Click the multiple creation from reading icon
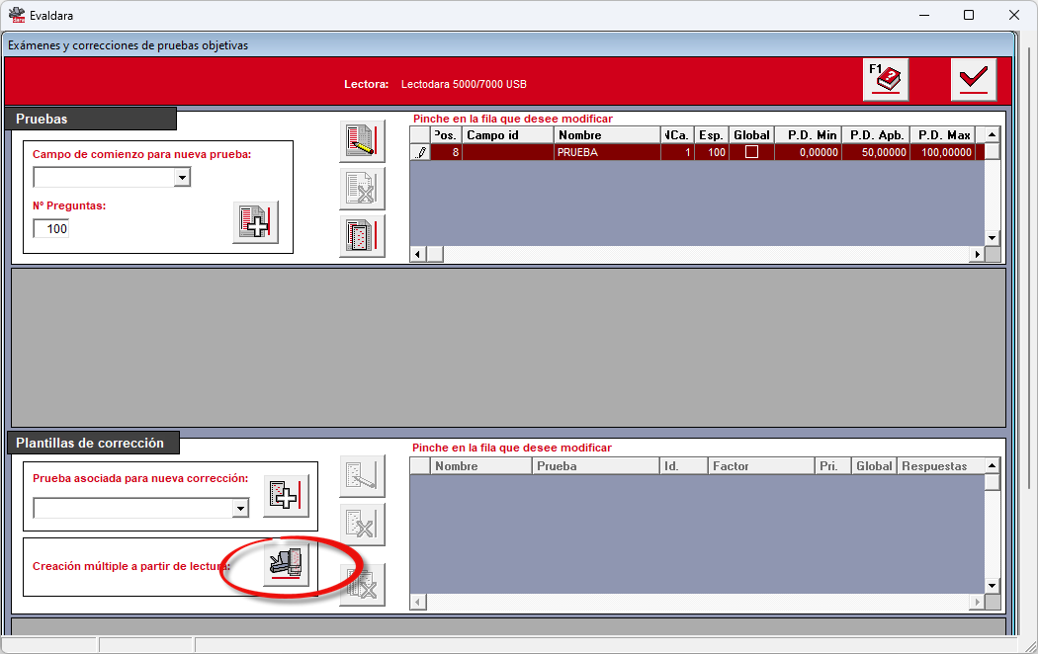 click(286, 564)
